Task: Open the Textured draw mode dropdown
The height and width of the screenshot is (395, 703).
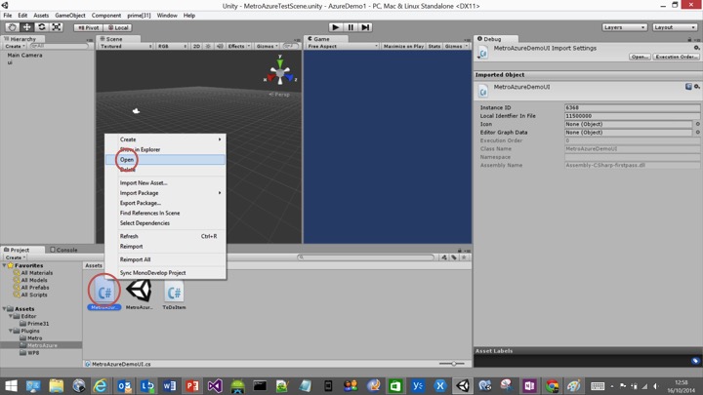Action: pos(126,46)
